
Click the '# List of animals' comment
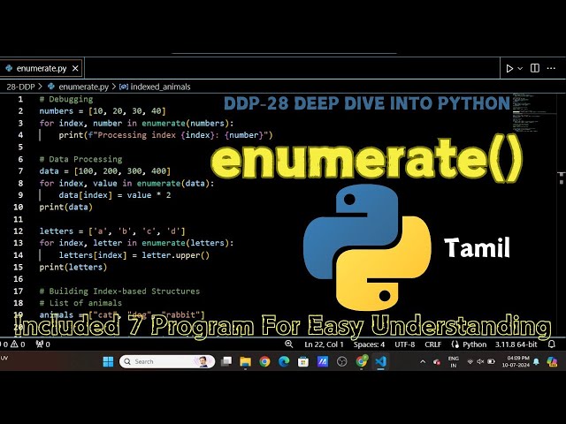[80, 303]
